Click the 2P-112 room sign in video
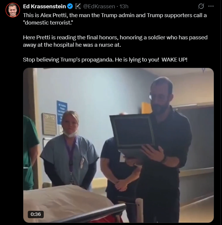222x225 pixels. (49, 124)
